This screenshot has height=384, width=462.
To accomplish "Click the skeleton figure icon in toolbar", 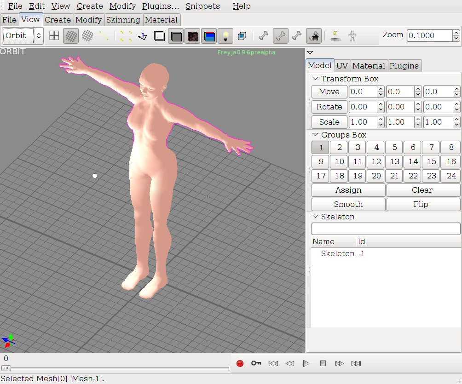I will (352, 36).
